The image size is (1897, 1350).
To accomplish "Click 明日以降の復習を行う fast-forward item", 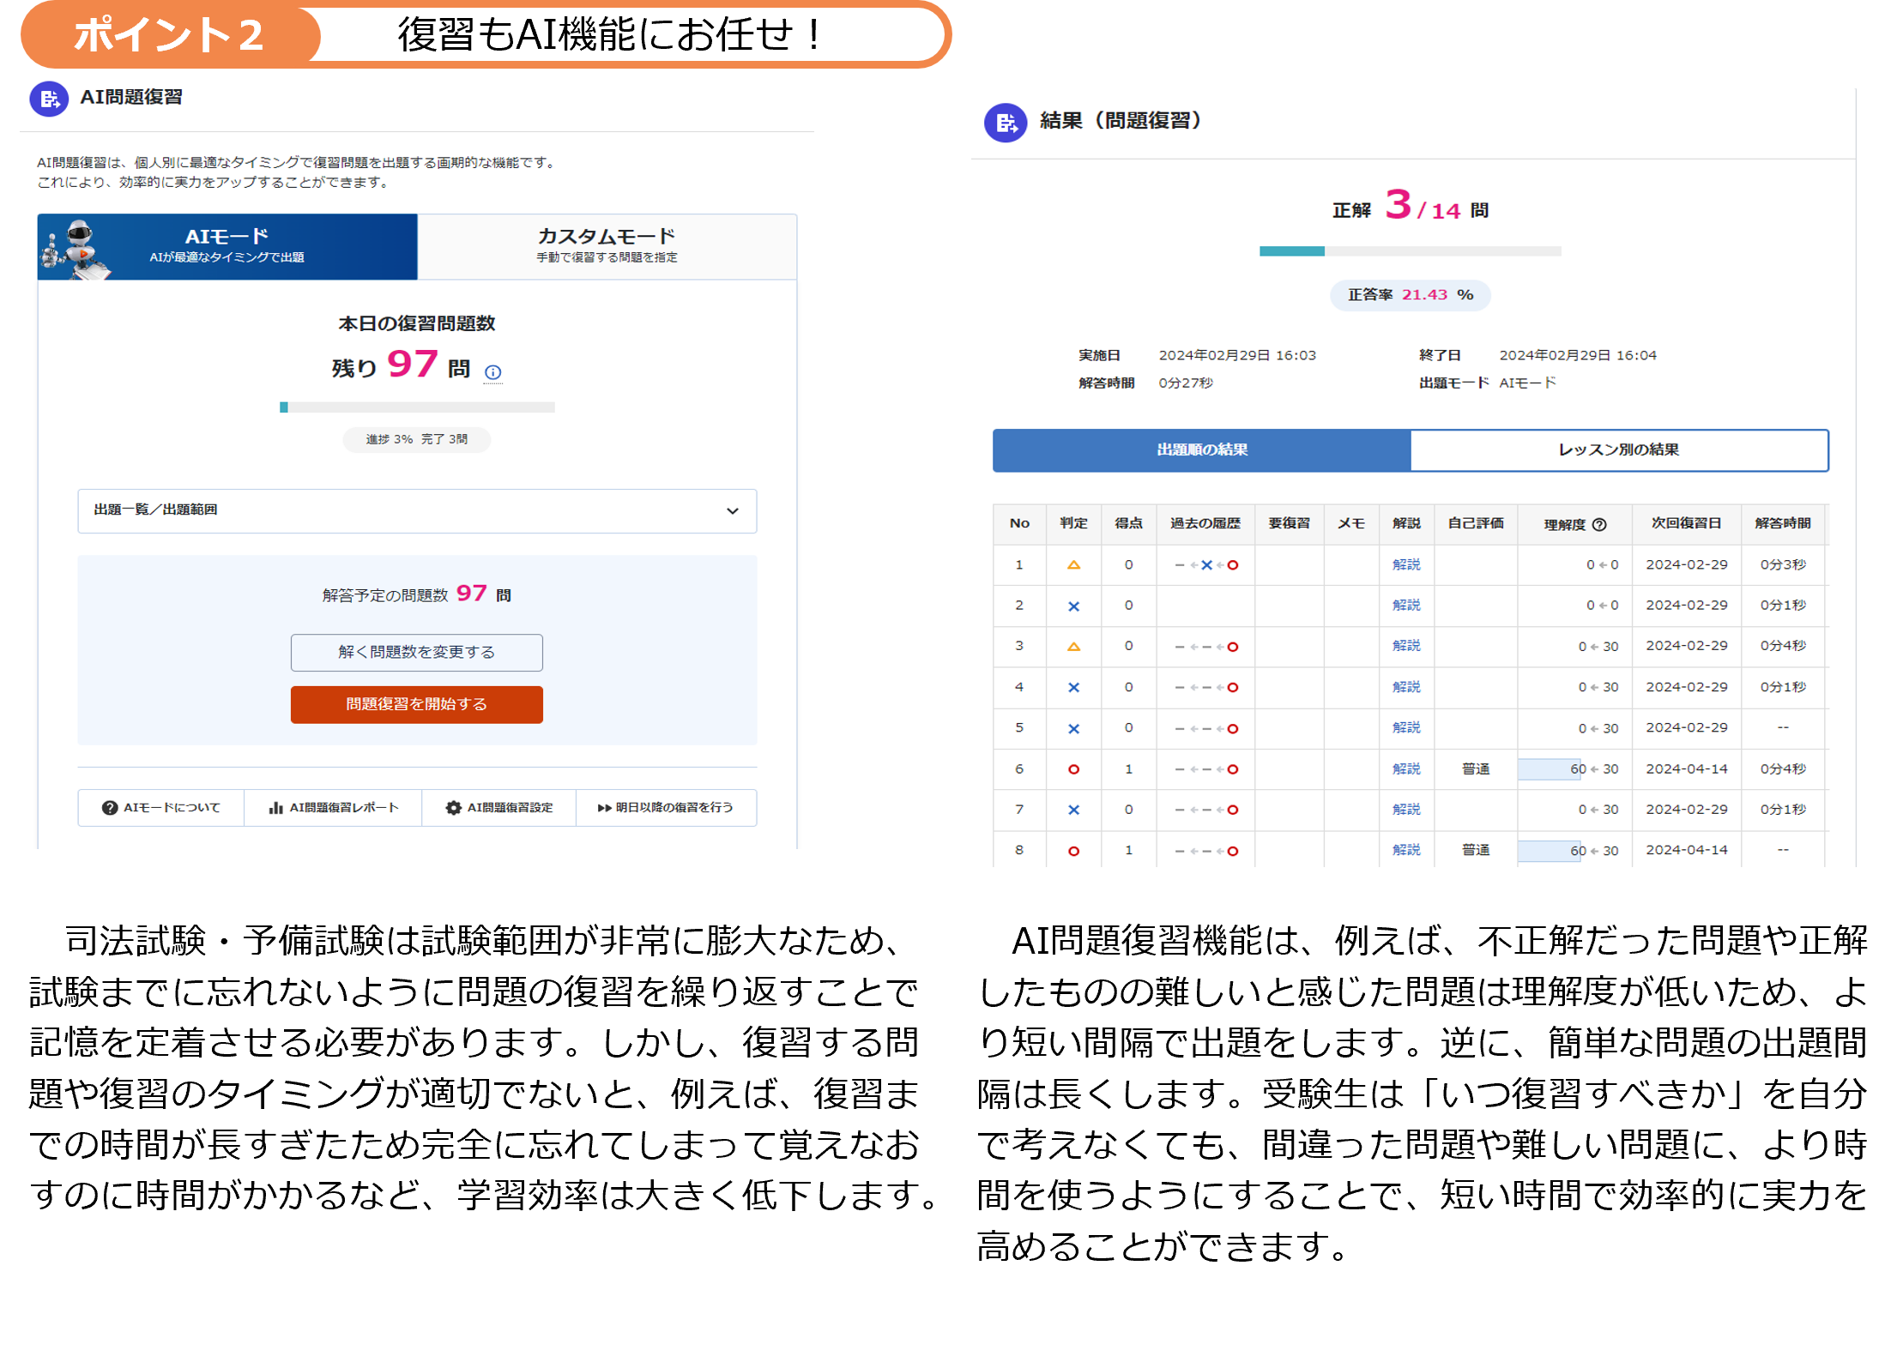I will pos(666,808).
